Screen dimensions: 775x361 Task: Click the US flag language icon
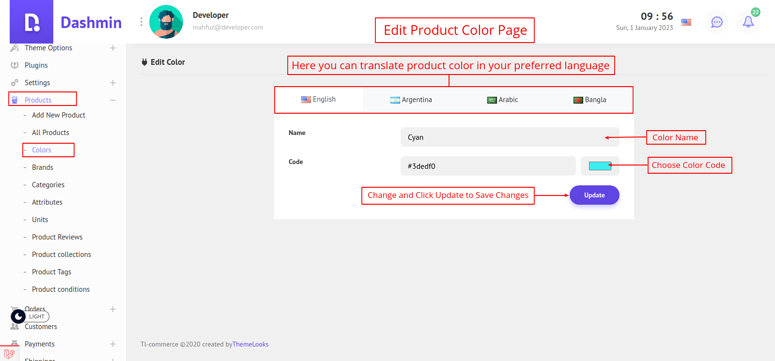[686, 22]
